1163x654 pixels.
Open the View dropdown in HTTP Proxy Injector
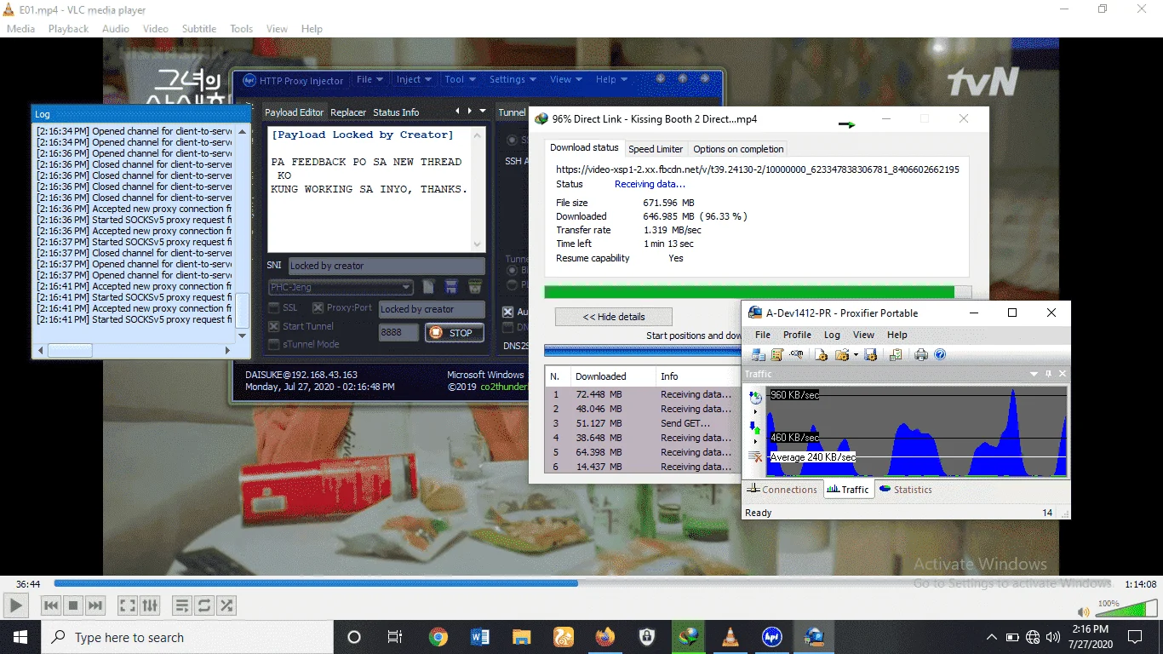[x=565, y=79]
